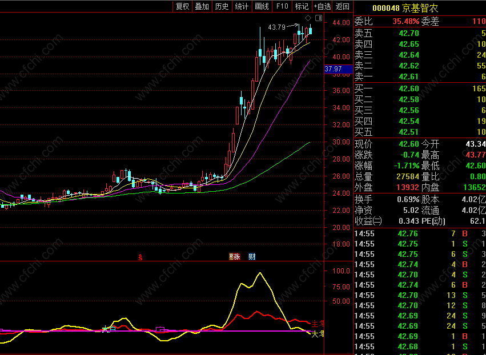Click stock title 000048 京基智农

coord(405,8)
